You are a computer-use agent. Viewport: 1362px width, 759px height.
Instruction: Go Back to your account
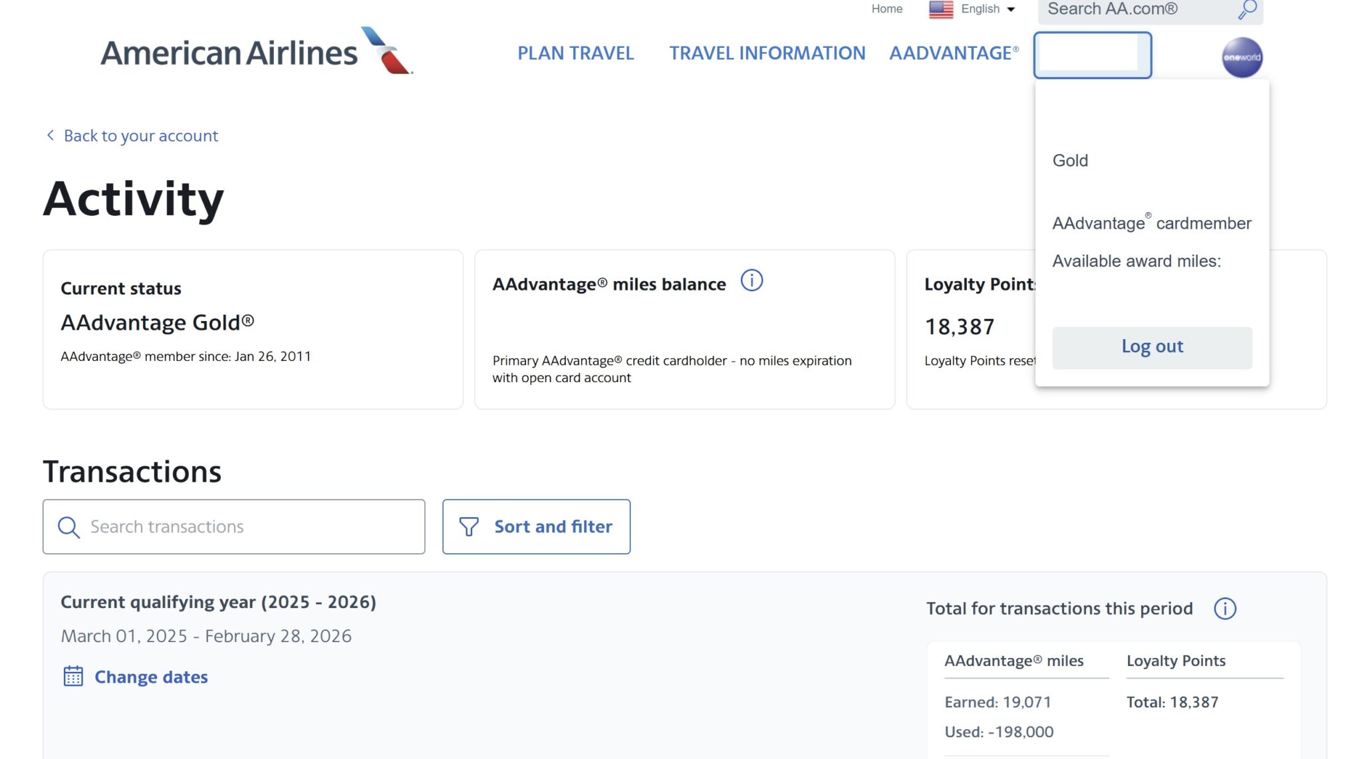pyautogui.click(x=140, y=136)
